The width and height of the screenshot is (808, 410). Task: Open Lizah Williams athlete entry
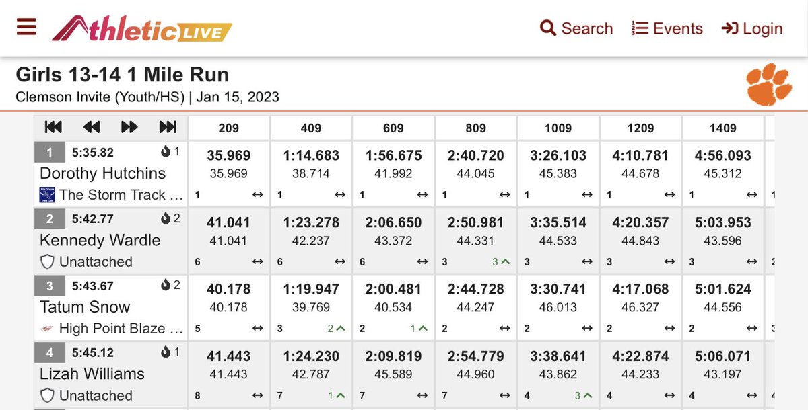(x=92, y=374)
